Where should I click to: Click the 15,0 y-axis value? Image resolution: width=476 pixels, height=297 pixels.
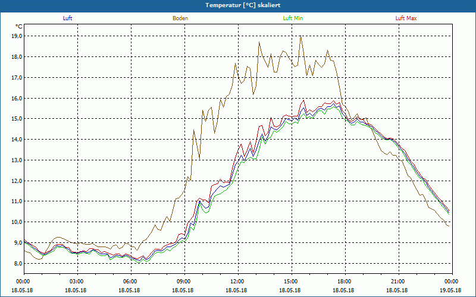tap(17, 118)
